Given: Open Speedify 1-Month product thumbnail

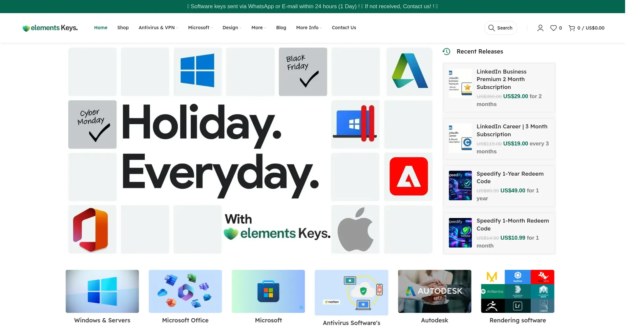Looking at the screenshot, I should click(x=460, y=233).
